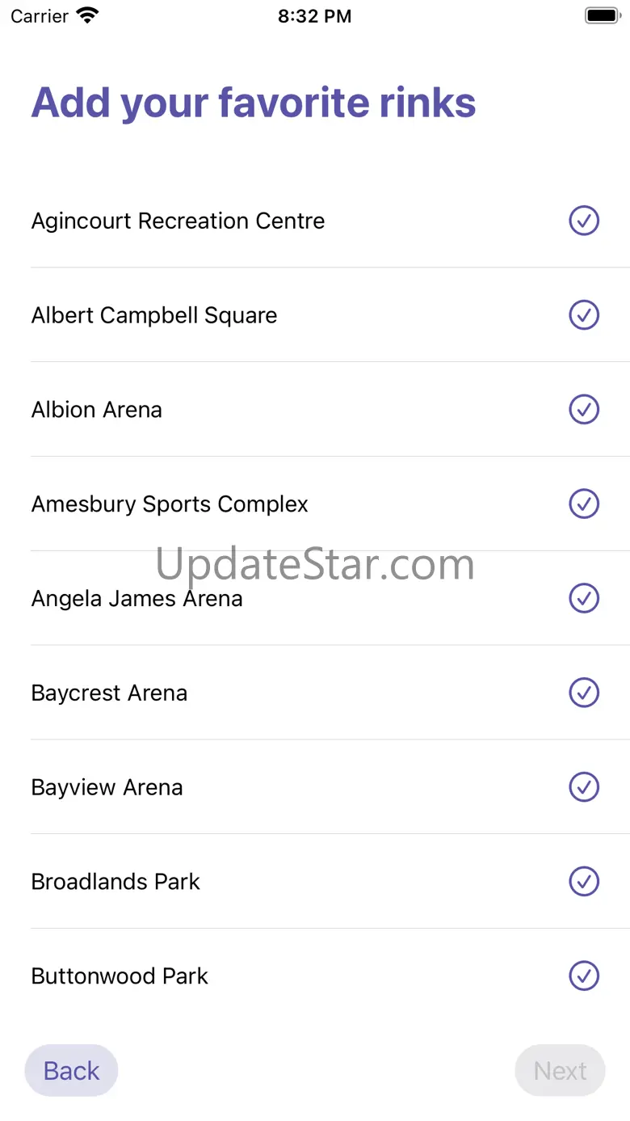Tap the Add your favorite rinks heading
This screenshot has width=630, height=1121.
[x=254, y=103]
